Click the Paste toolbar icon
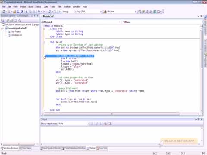 (34, 12)
